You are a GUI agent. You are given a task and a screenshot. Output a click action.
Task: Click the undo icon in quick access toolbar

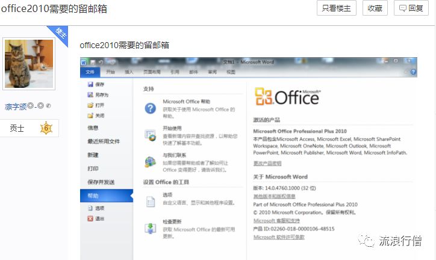(x=101, y=62)
